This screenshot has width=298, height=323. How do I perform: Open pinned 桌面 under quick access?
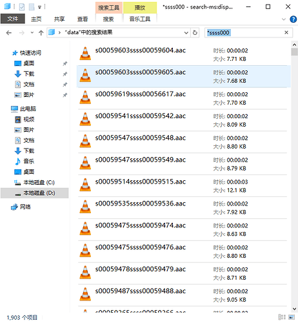click(29, 63)
